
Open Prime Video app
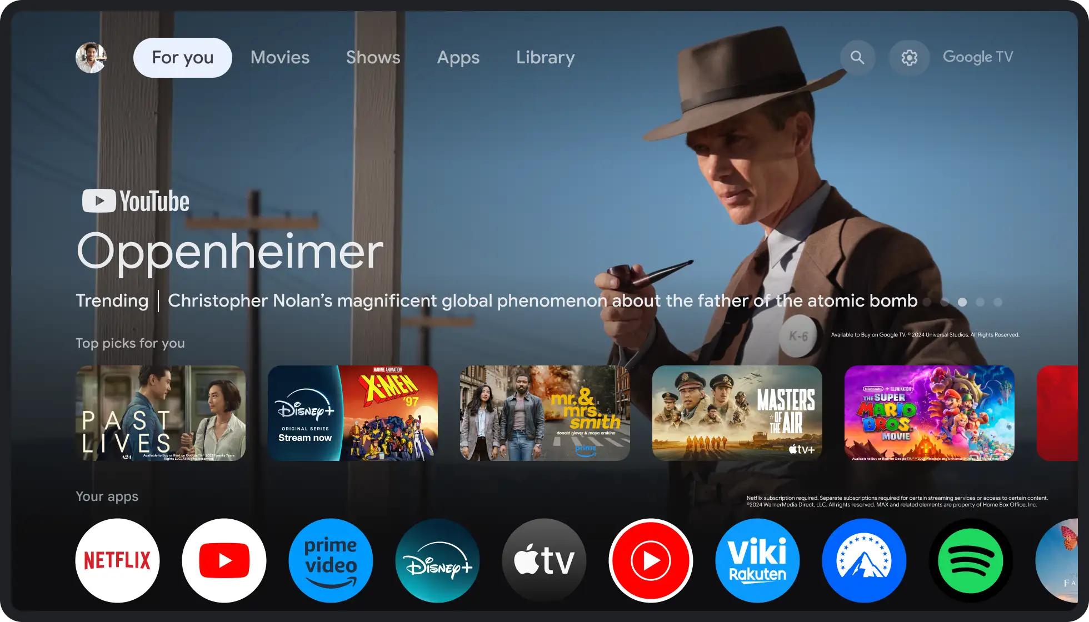click(x=330, y=559)
